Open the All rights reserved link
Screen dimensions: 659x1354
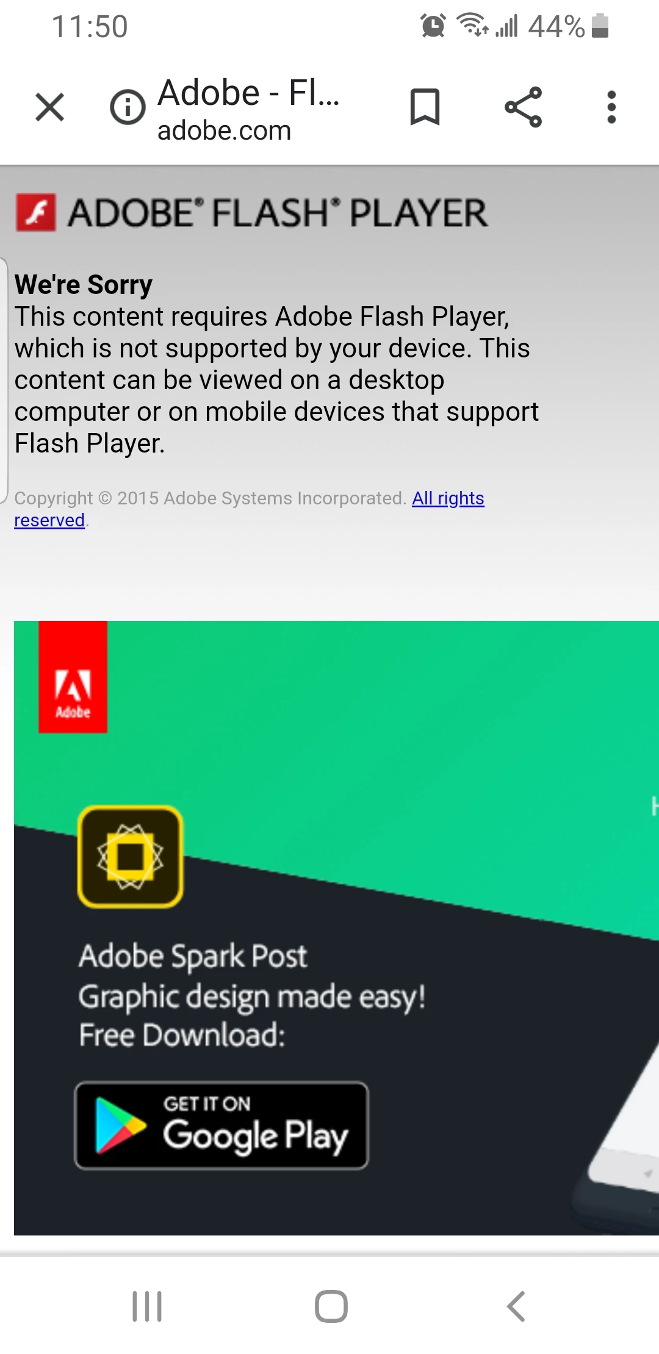[x=448, y=498]
